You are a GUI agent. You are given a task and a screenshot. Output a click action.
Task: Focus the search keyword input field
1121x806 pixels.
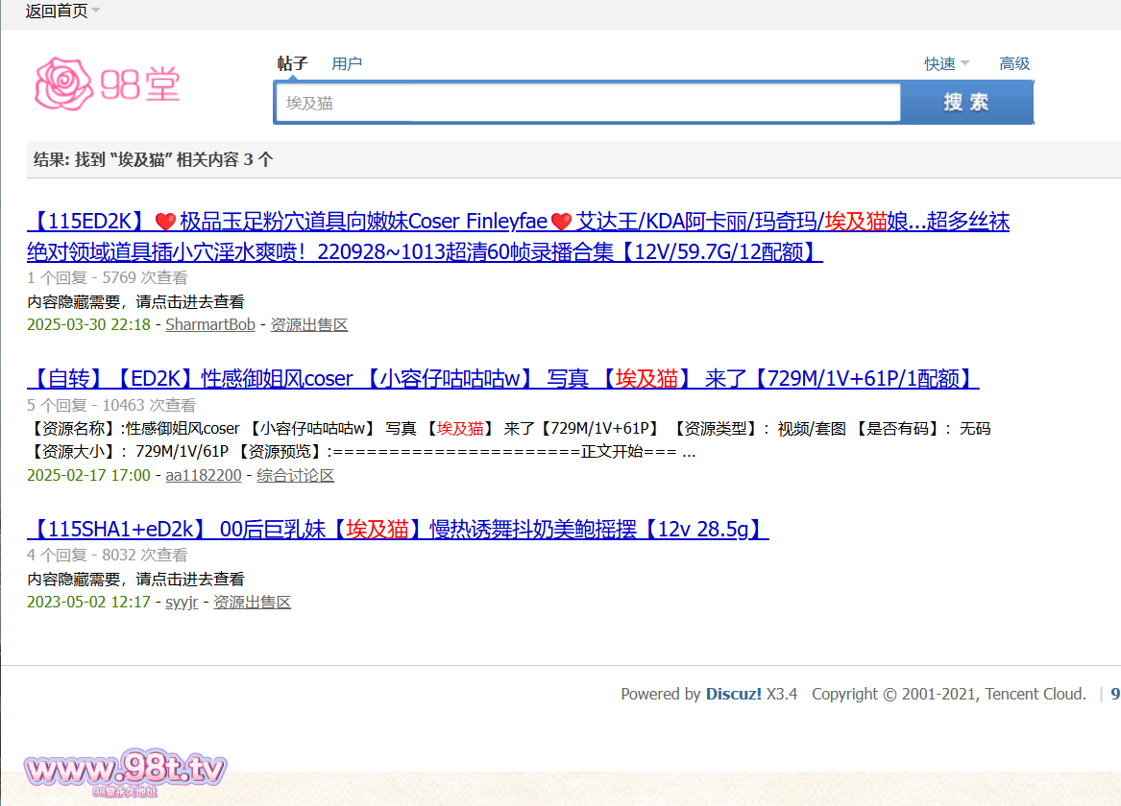click(588, 103)
